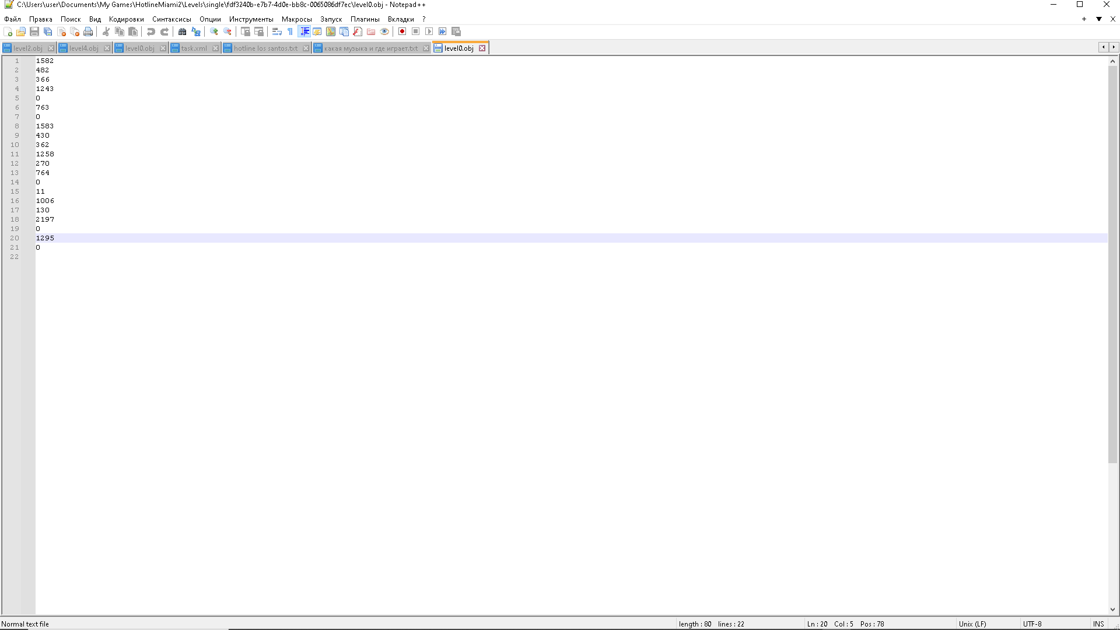
Task: Open the ? help menu
Action: tap(424, 19)
